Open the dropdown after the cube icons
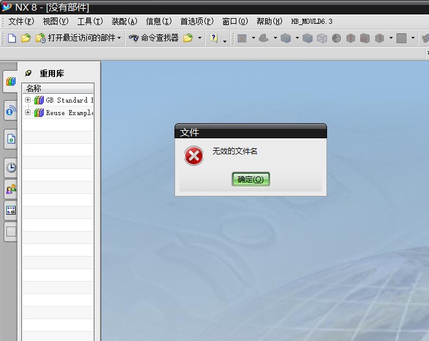The width and height of the screenshot is (429, 341). 391,38
